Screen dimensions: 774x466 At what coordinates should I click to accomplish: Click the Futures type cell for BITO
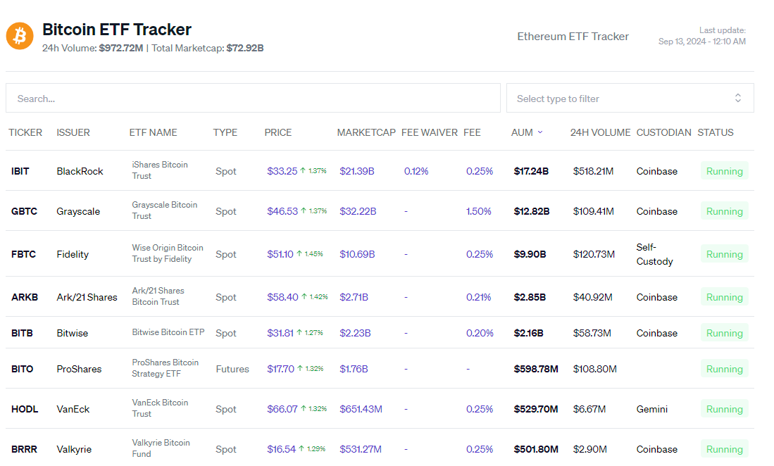232,369
